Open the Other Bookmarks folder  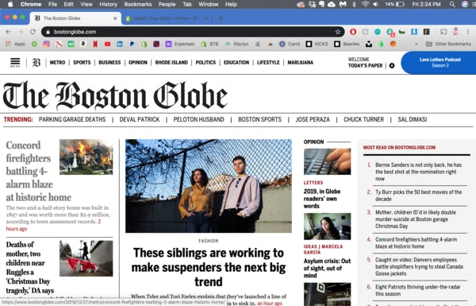pos(448,44)
